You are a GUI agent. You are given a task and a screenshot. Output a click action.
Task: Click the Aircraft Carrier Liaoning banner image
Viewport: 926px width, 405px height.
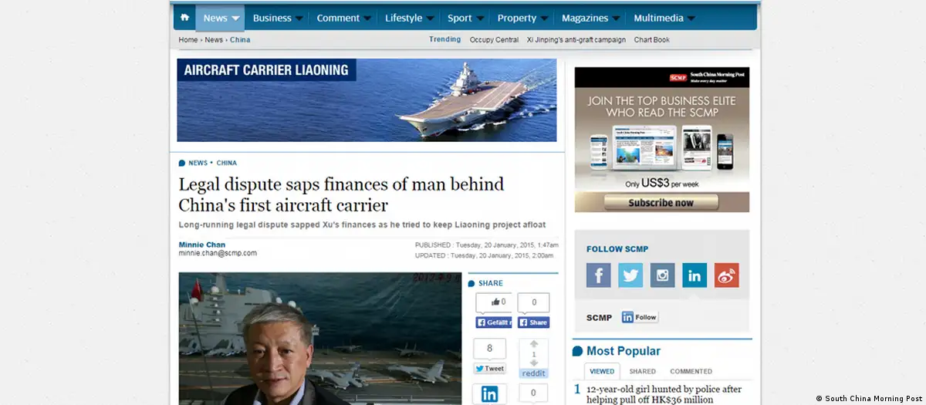pyautogui.click(x=367, y=100)
